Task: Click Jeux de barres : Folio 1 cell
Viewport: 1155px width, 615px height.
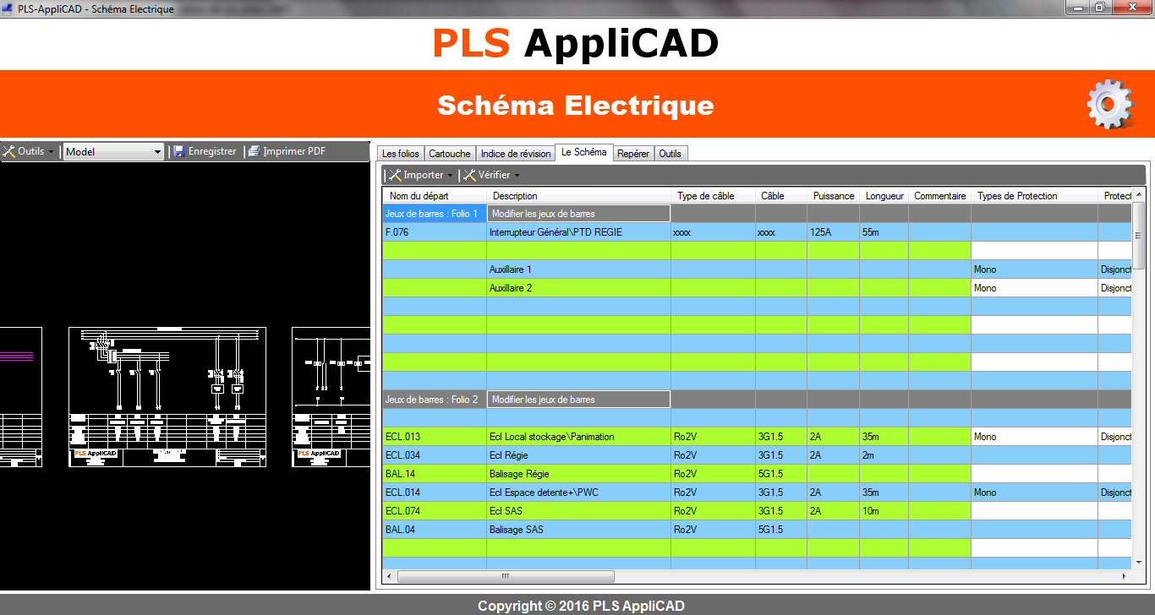Action: point(435,214)
